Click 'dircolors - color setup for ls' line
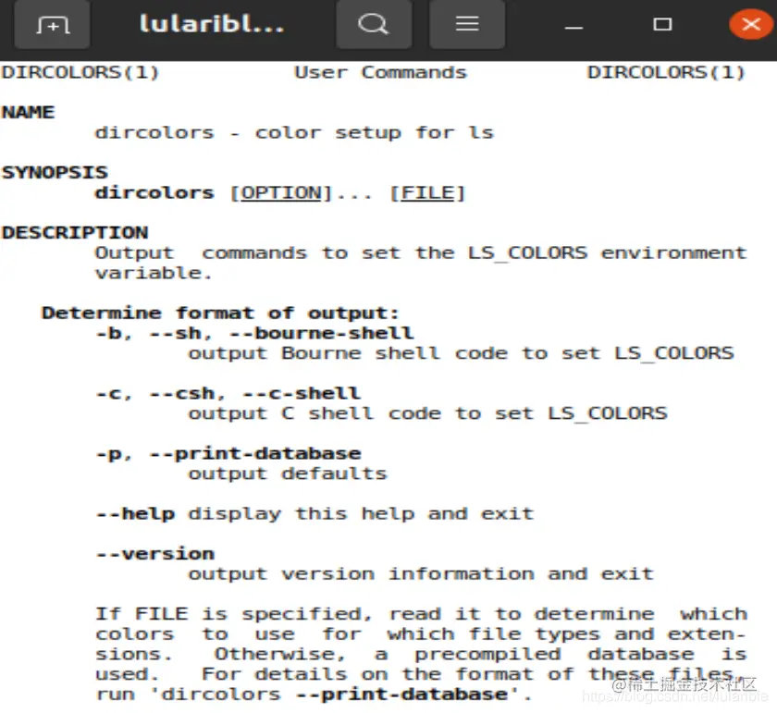 coord(294,132)
